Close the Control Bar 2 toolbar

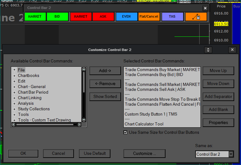205,8
